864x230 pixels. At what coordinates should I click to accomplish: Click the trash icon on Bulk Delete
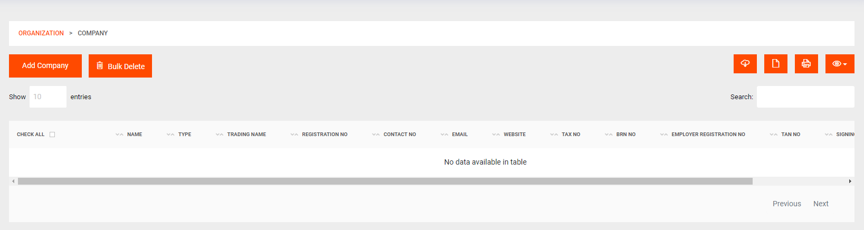click(100, 66)
